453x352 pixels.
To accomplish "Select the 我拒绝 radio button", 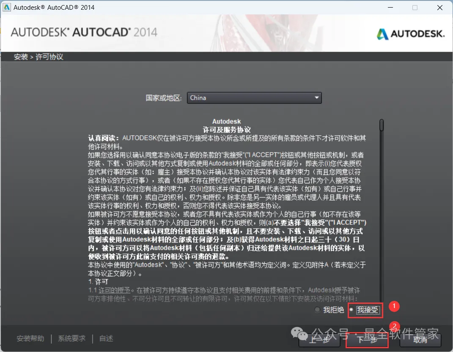I will pos(318,310).
